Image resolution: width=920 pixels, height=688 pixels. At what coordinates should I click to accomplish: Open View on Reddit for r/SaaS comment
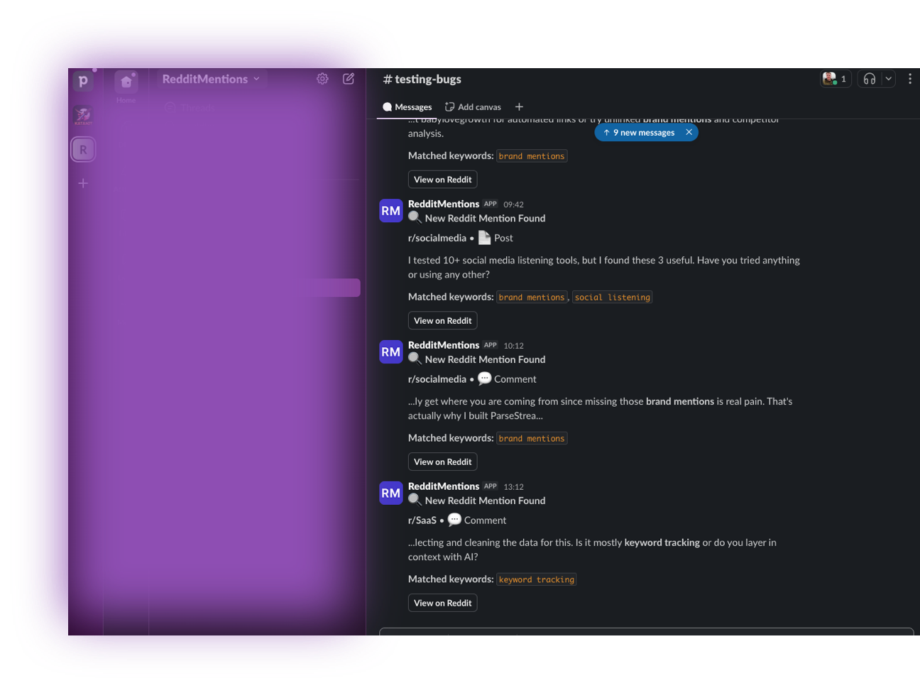point(443,604)
